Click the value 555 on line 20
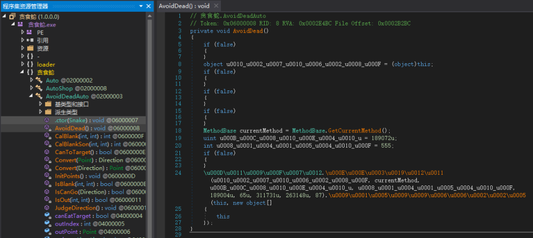The width and height of the screenshot is (533, 238). 387,146
